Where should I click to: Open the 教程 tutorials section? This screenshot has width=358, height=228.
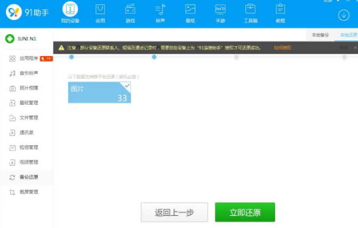point(280,13)
